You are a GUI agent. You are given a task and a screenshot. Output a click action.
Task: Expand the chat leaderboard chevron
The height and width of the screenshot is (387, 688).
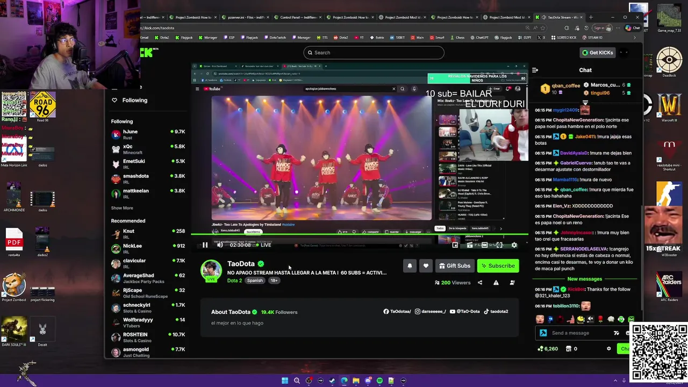pyautogui.click(x=585, y=102)
